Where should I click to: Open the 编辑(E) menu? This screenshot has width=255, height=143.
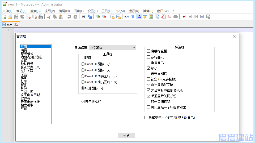point(21,11)
